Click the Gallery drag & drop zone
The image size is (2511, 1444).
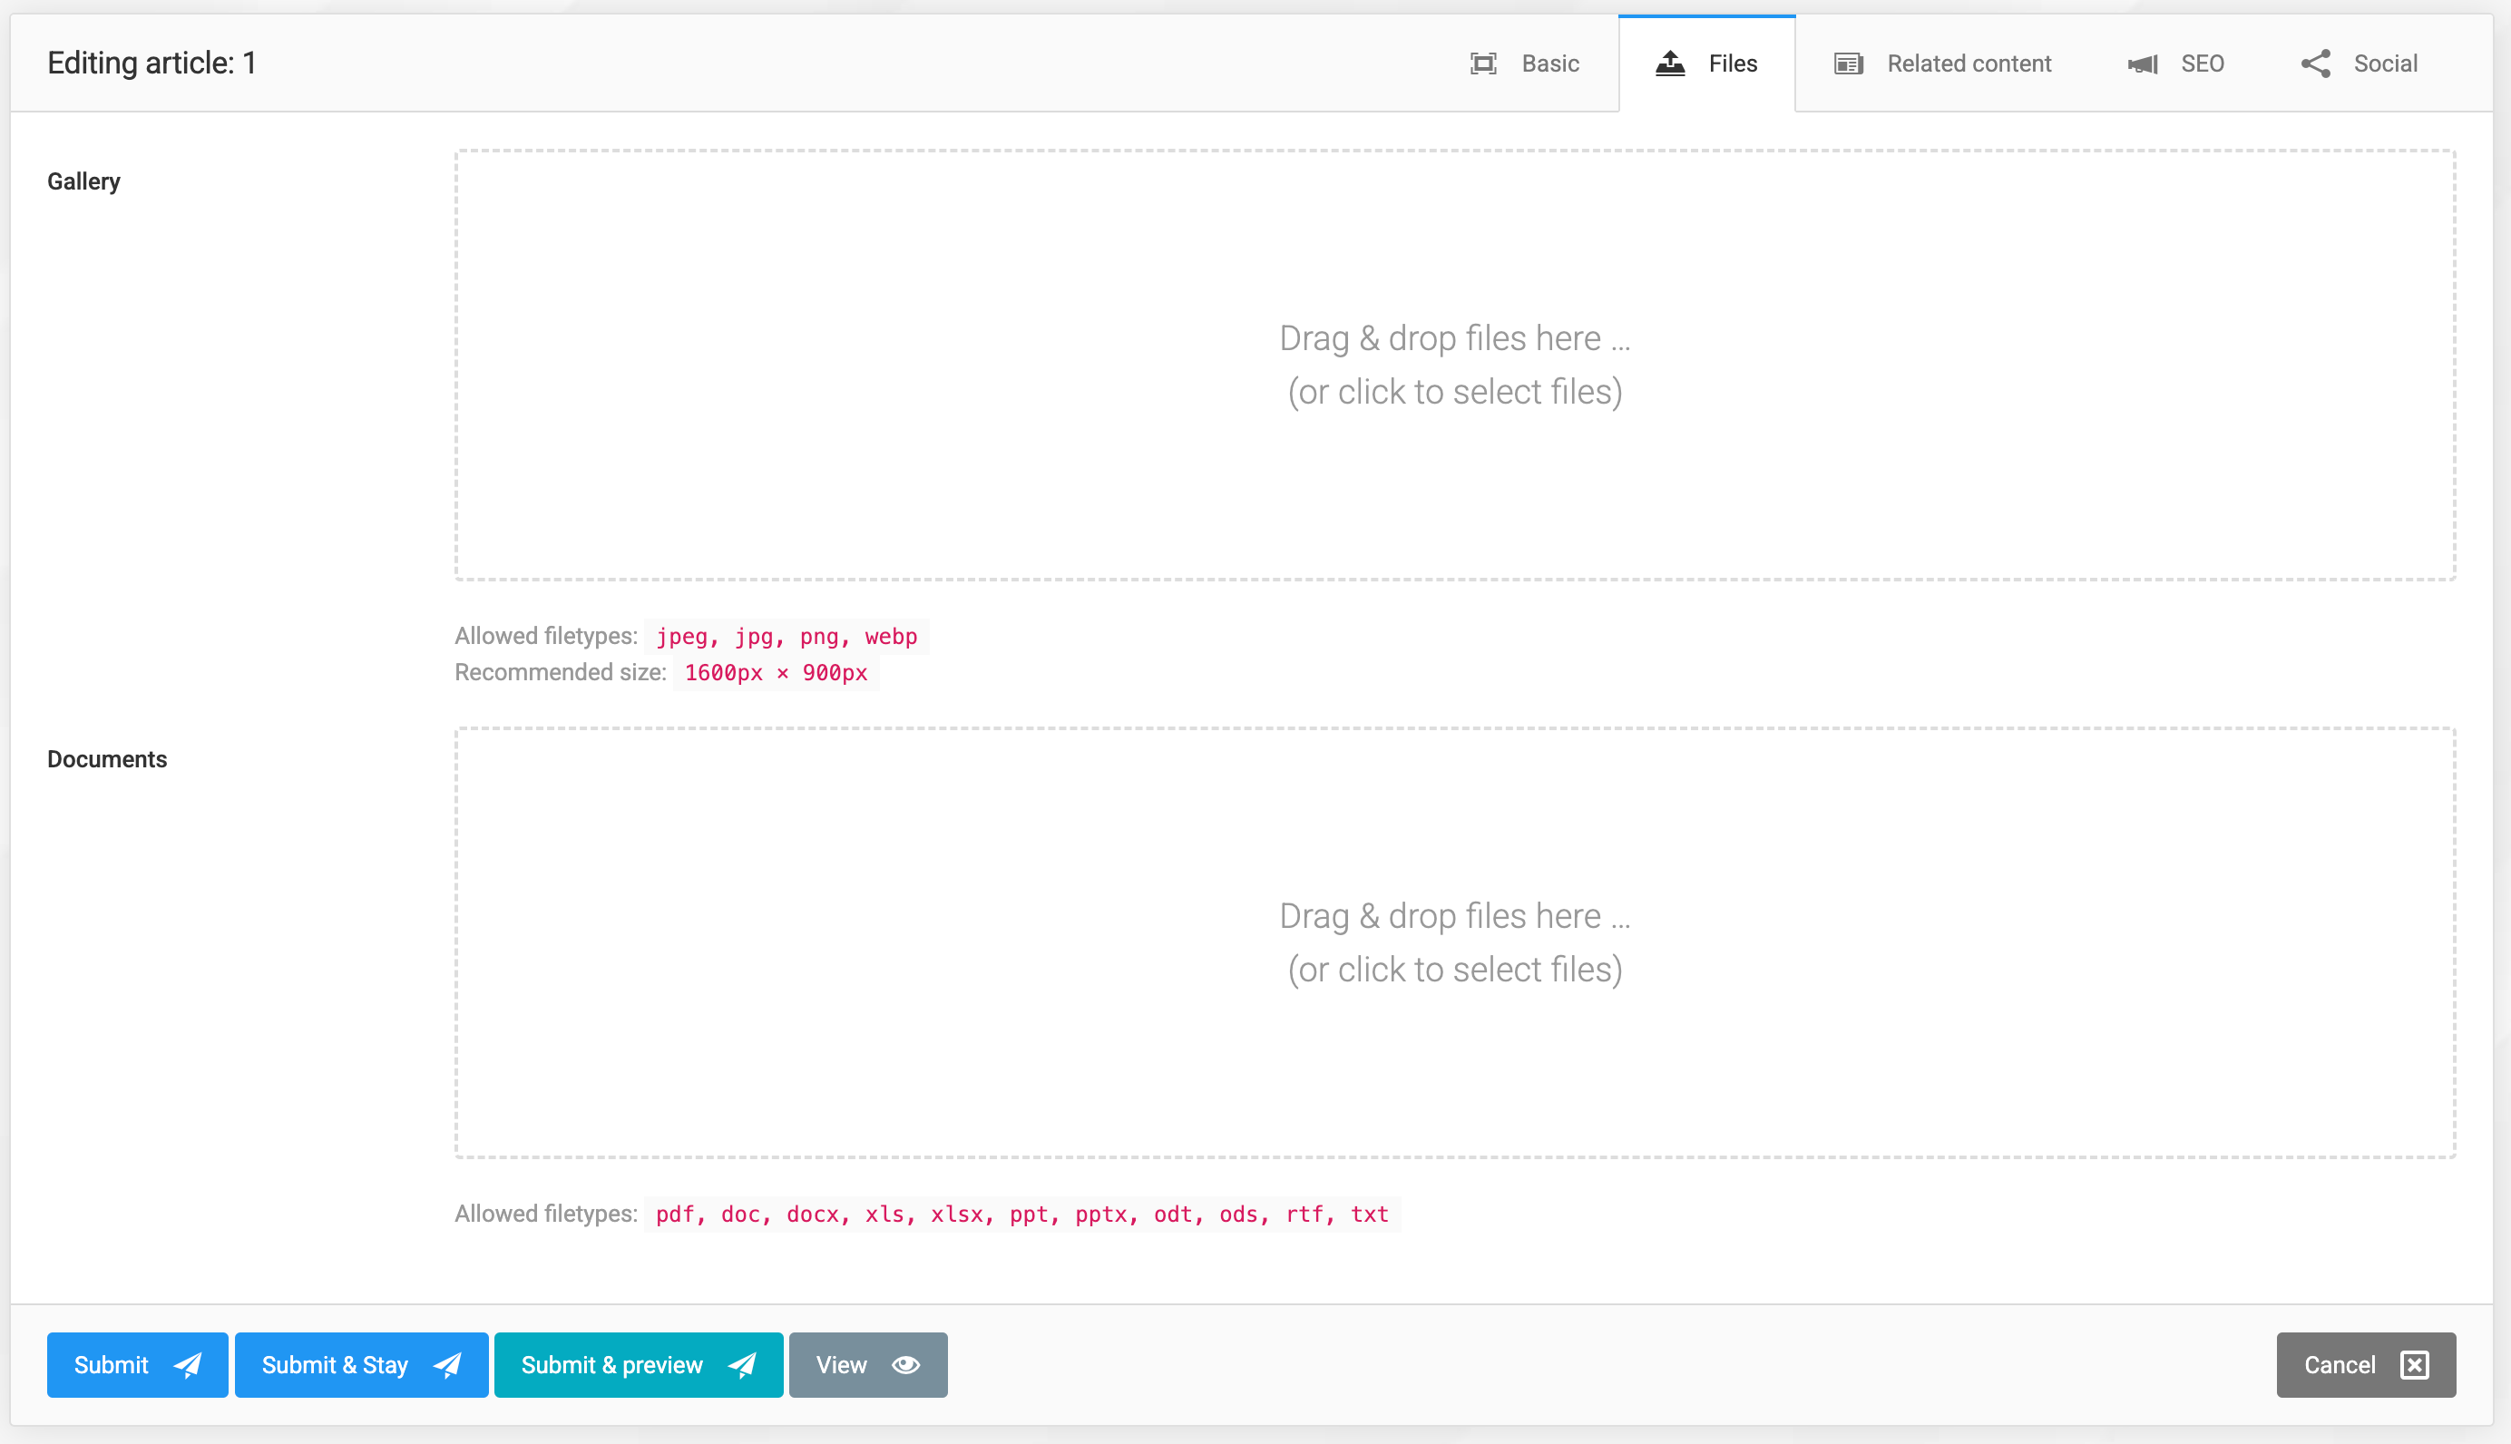(x=1454, y=365)
